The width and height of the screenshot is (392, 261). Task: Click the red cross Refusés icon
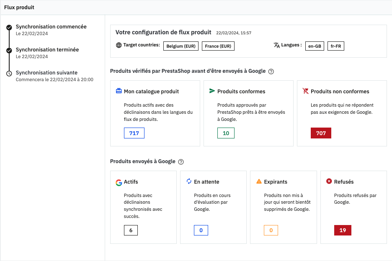[x=329, y=182]
